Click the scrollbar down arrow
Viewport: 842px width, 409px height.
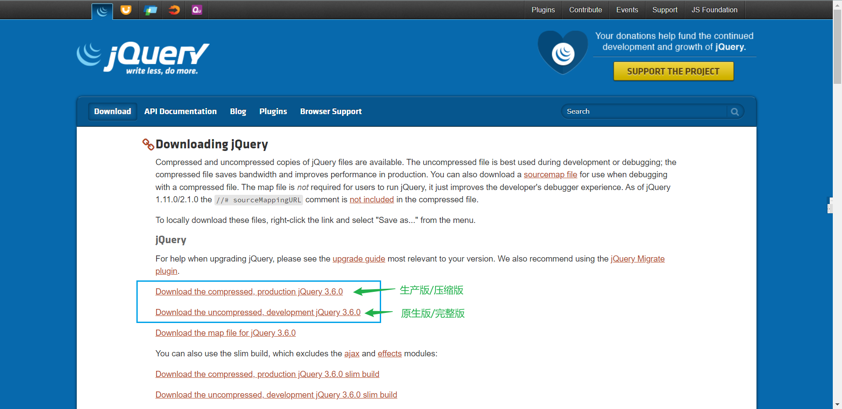[x=837, y=405]
